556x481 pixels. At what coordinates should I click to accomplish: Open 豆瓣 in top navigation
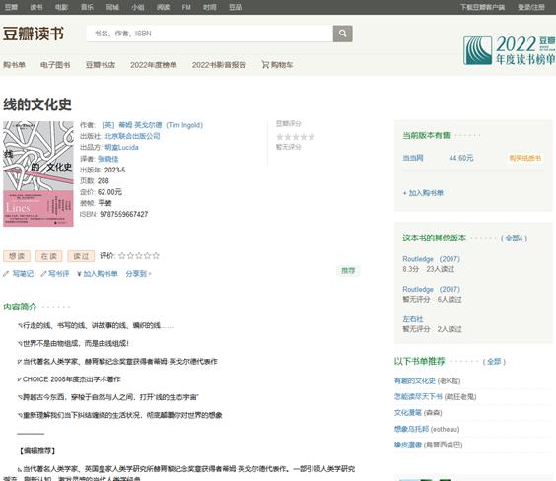[x=11, y=7]
